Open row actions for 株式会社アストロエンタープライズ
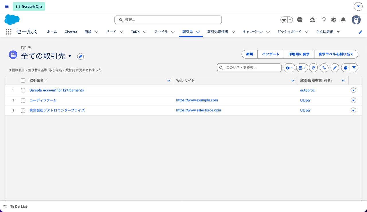Screen dimensions: 367x212 coord(353,111)
